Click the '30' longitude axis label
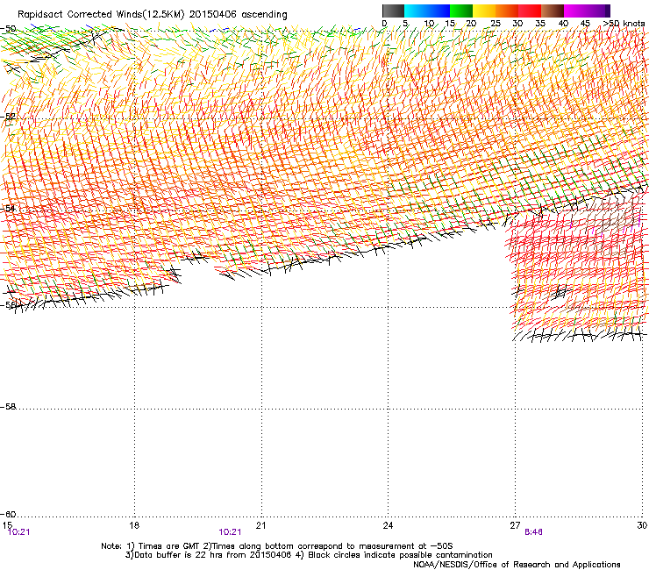Viewport: 649px width, 570px height. (x=642, y=525)
